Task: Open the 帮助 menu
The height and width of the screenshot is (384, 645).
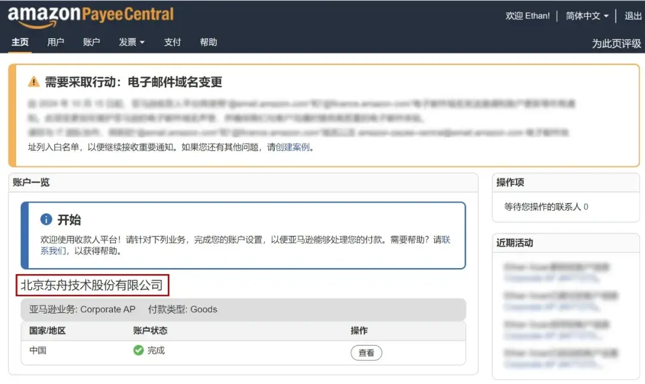Action: tap(208, 42)
